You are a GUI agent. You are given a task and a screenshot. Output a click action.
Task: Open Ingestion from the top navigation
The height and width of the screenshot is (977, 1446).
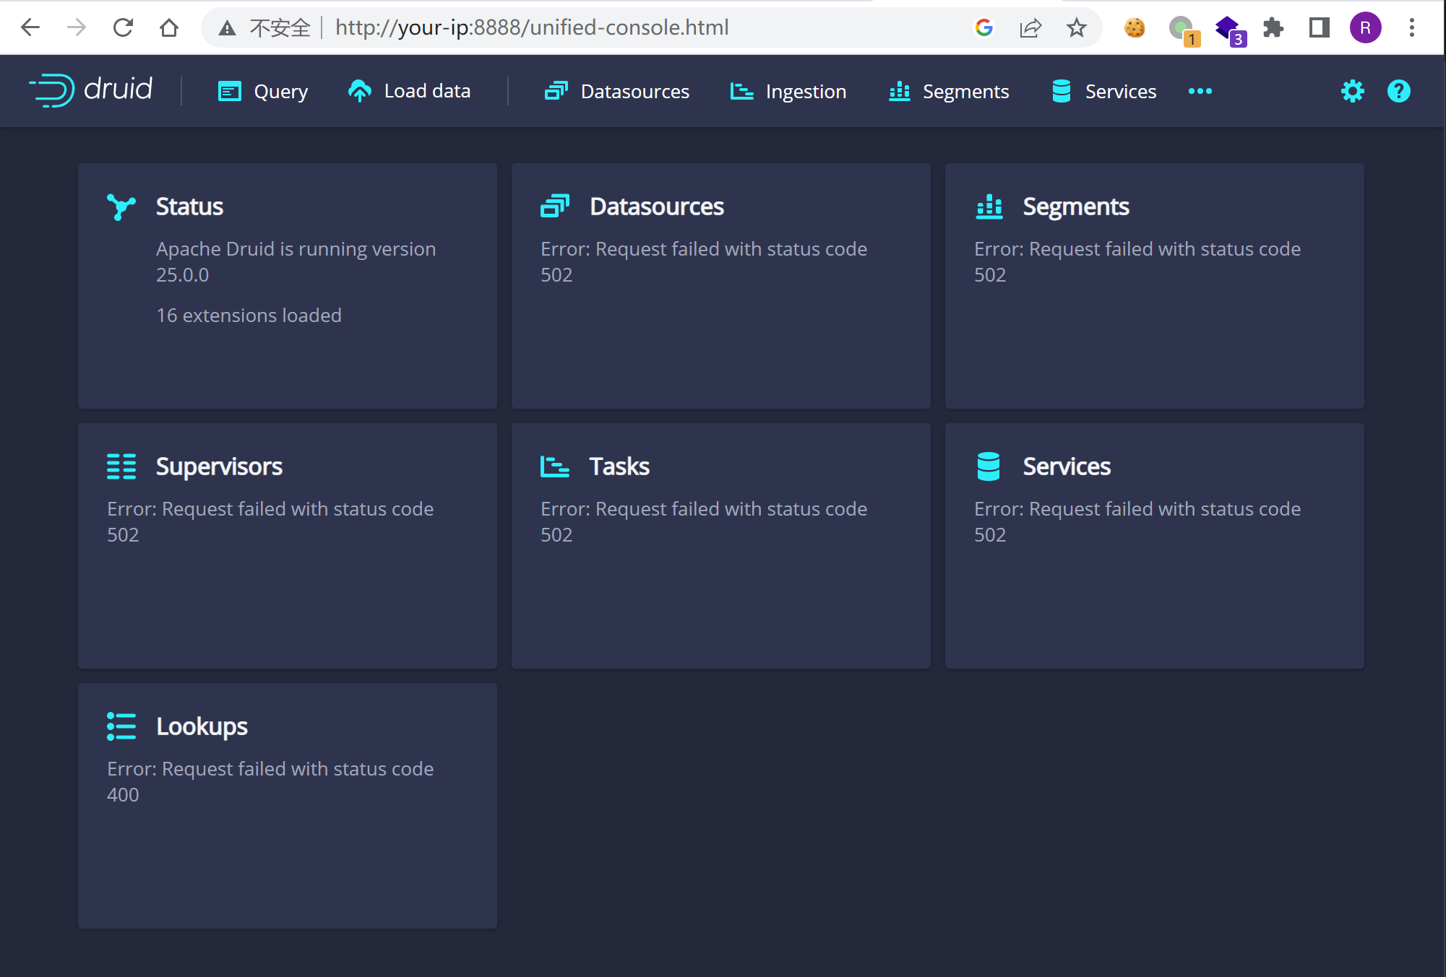788,91
